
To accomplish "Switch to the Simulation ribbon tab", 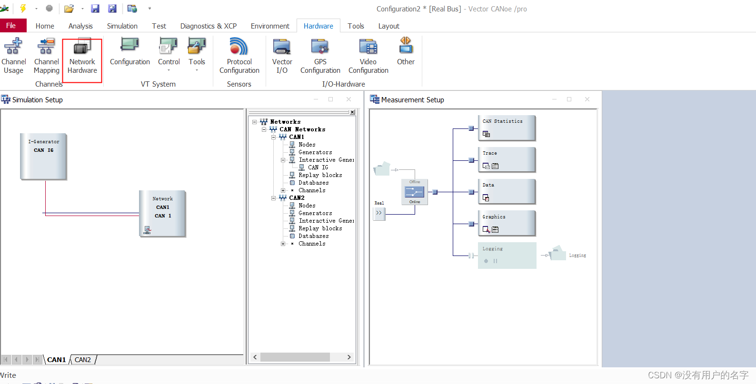I will [x=122, y=26].
